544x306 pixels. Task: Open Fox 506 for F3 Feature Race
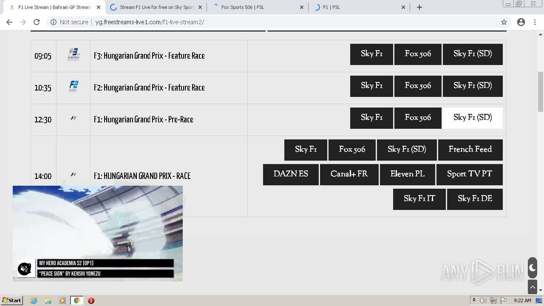coord(418,54)
